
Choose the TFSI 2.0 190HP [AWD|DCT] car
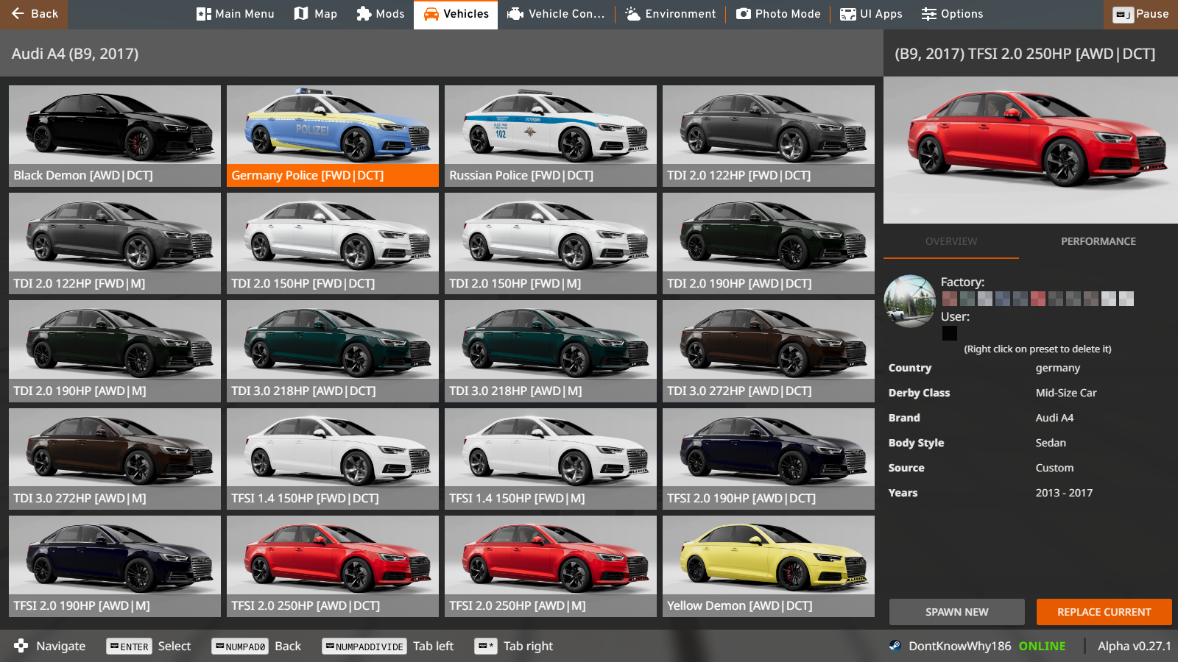coord(769,458)
